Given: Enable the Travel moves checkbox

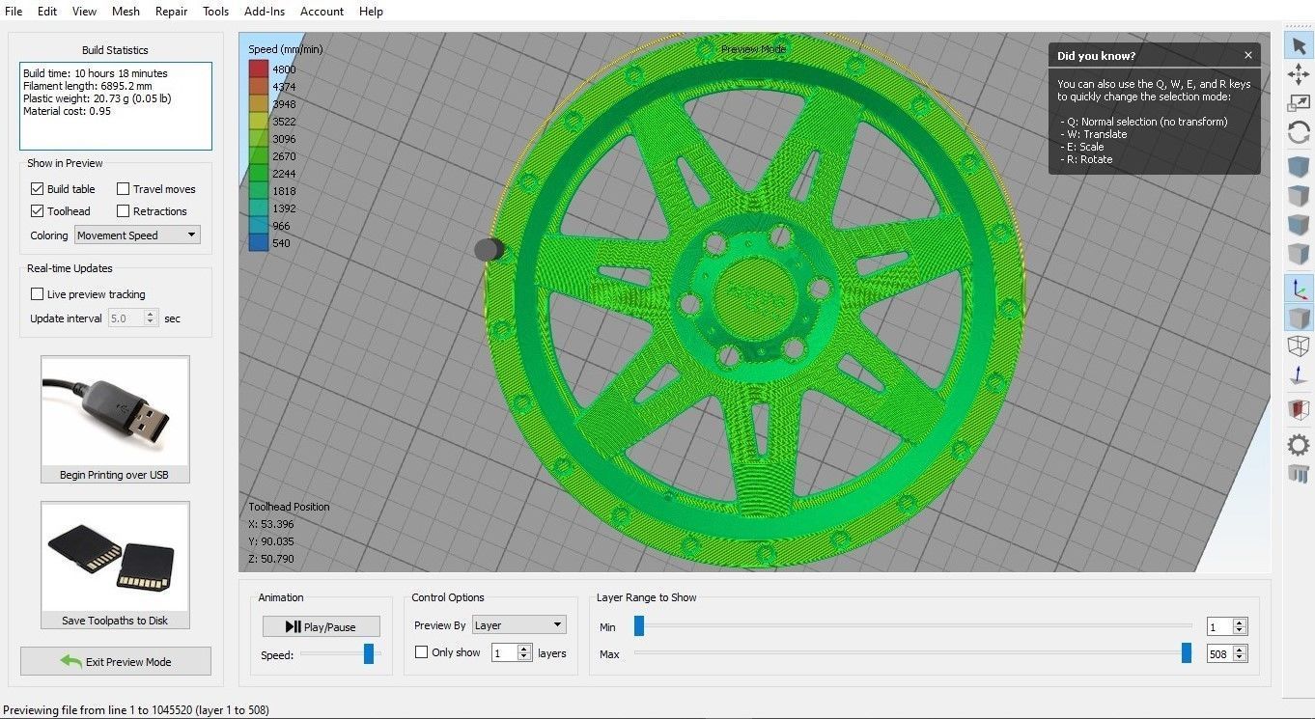Looking at the screenshot, I should [x=123, y=189].
